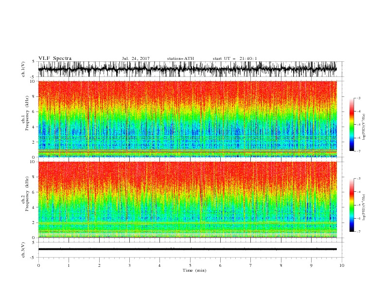Click the '-5' label on ch.1 color bar
The width and height of the screenshot is (385, 298).
click(x=359, y=125)
